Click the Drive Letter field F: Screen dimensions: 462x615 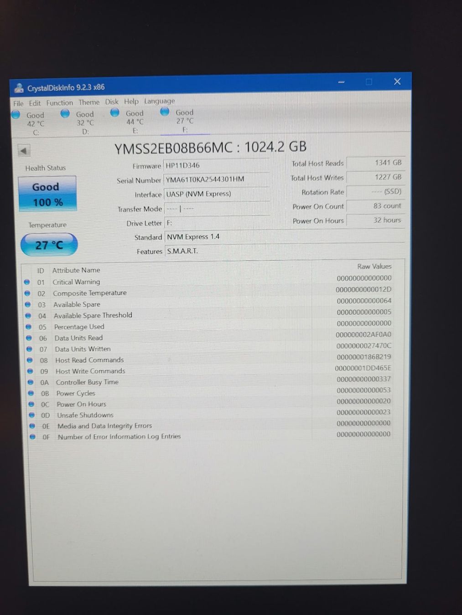pyautogui.click(x=217, y=223)
